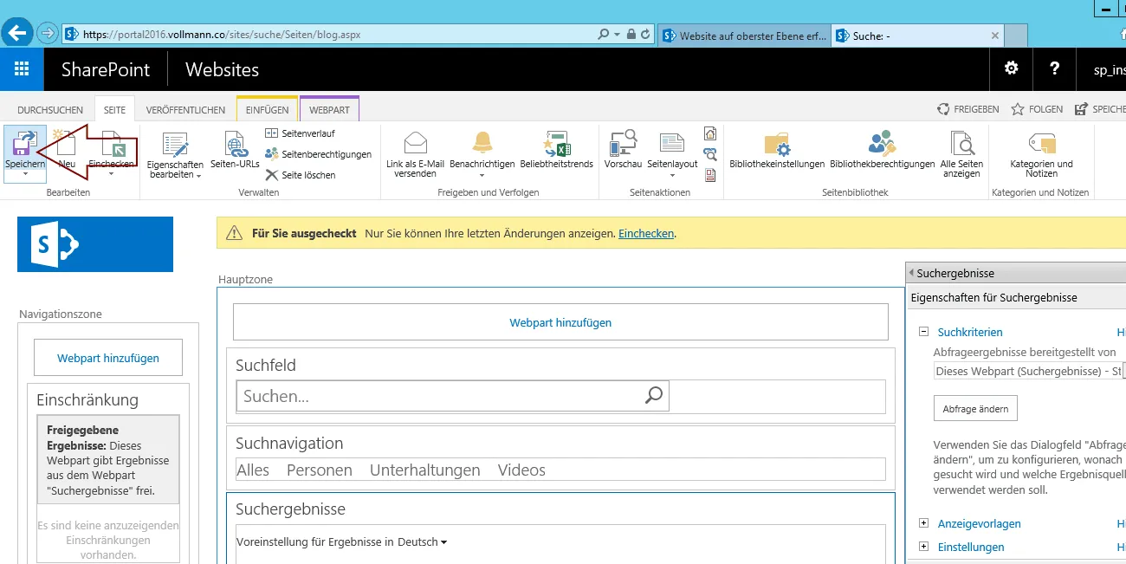Click Webpart hinzufügen in the Navigationszone
This screenshot has height=564, width=1126.
click(x=108, y=358)
